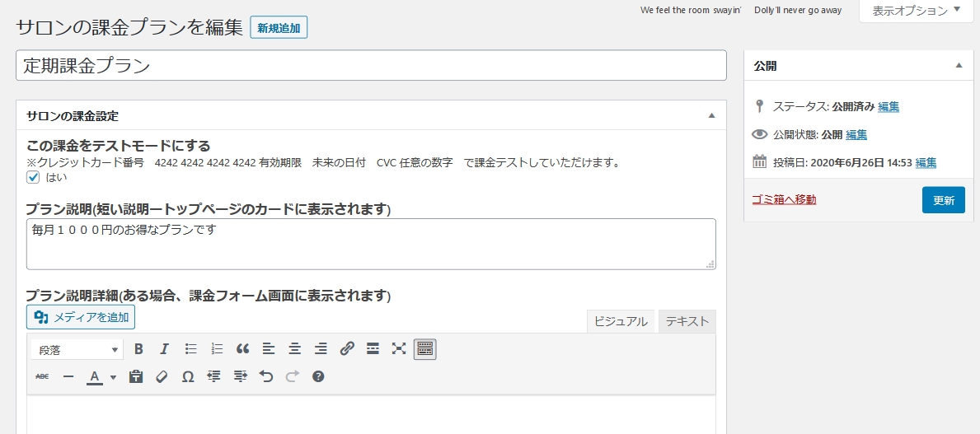Collapse the 公開 panel

[x=959, y=66]
